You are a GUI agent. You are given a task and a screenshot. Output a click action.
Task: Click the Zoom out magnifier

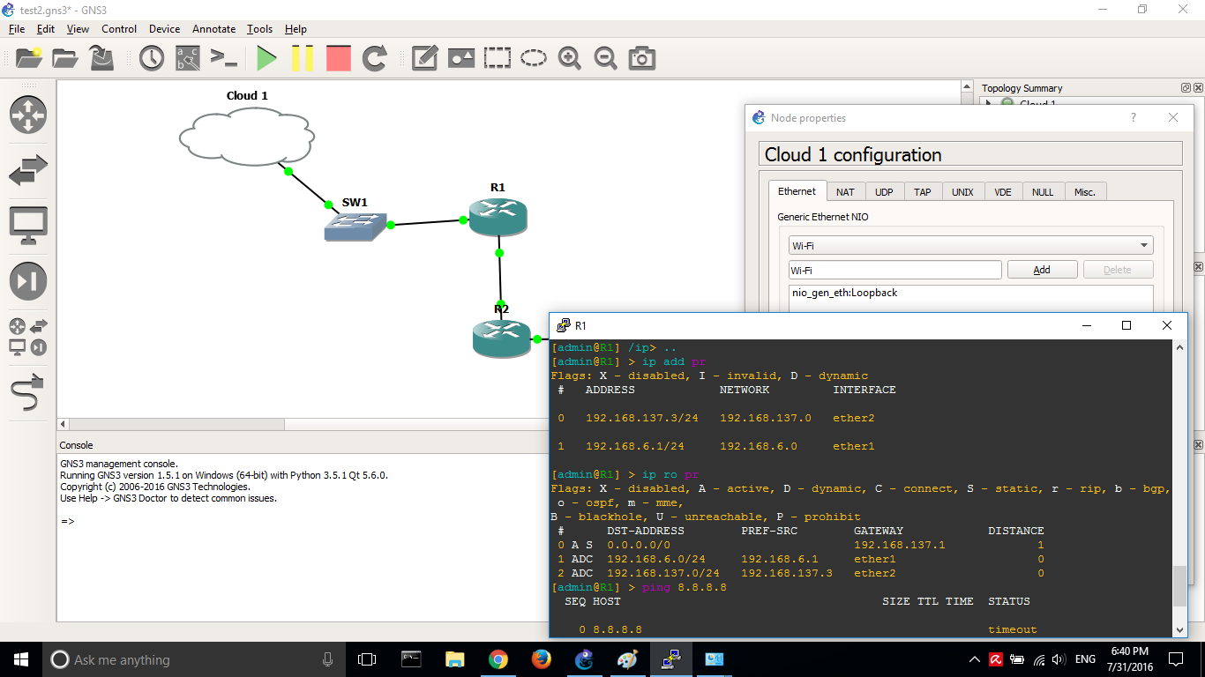[606, 58]
